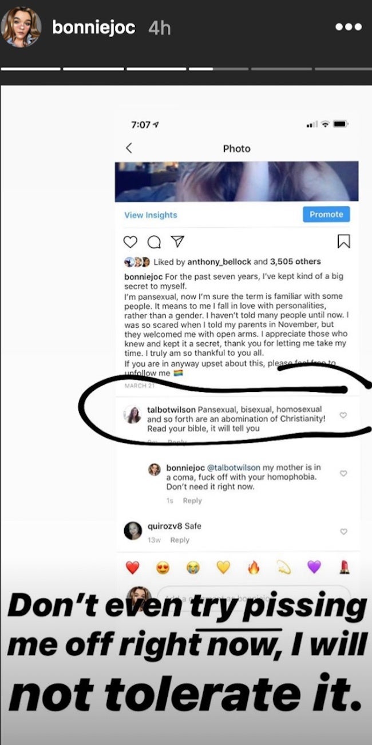
Task: Select the purple heart emoji reaction
Action: point(314,567)
